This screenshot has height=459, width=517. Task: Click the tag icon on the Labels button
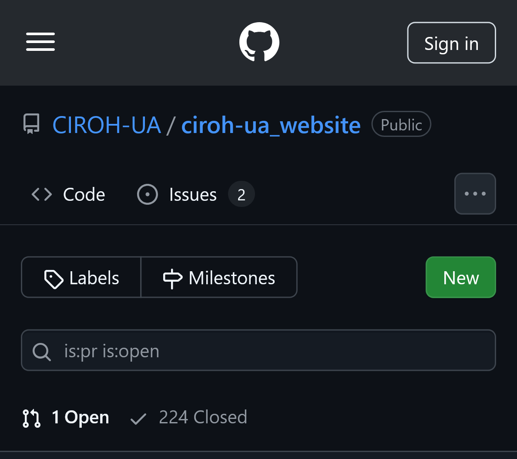coord(54,278)
